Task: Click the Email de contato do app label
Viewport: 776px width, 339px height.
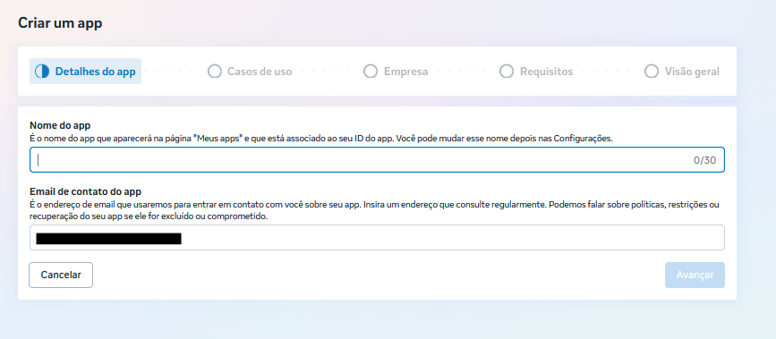Action: point(86,191)
